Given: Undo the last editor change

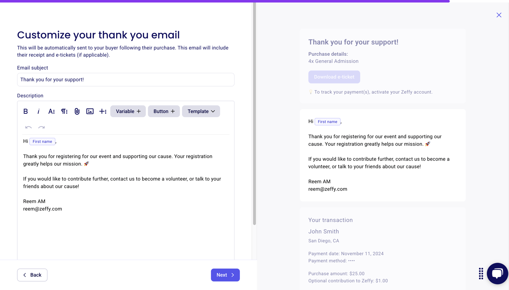Looking at the screenshot, I should [29, 127].
